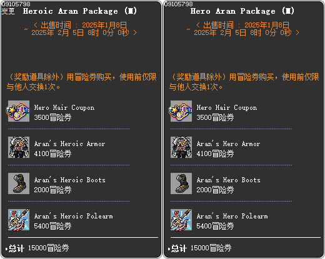The image size is (325, 259).
Task: Click Aran's Heroic Armor item name
Action: click(69, 144)
